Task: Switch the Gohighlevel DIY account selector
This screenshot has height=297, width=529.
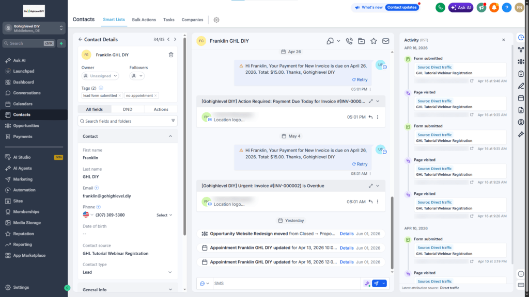Action: [34, 28]
